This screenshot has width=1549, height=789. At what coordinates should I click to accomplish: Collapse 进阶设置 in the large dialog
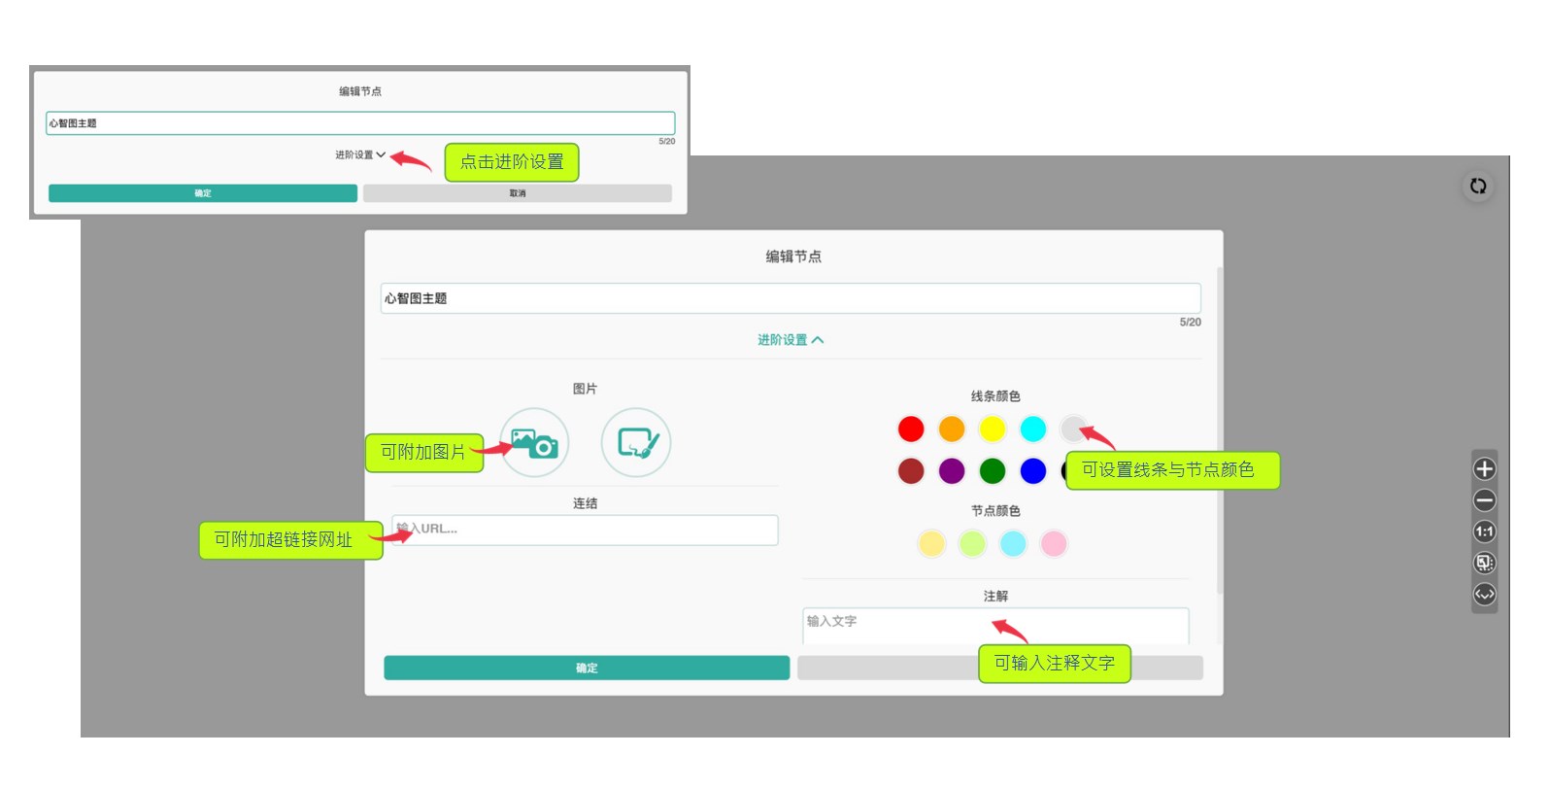[791, 340]
